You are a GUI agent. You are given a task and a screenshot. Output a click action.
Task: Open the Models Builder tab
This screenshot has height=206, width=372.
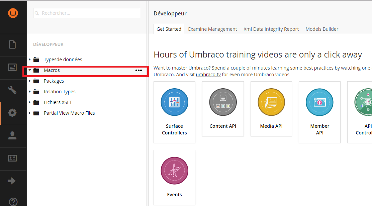(x=322, y=29)
